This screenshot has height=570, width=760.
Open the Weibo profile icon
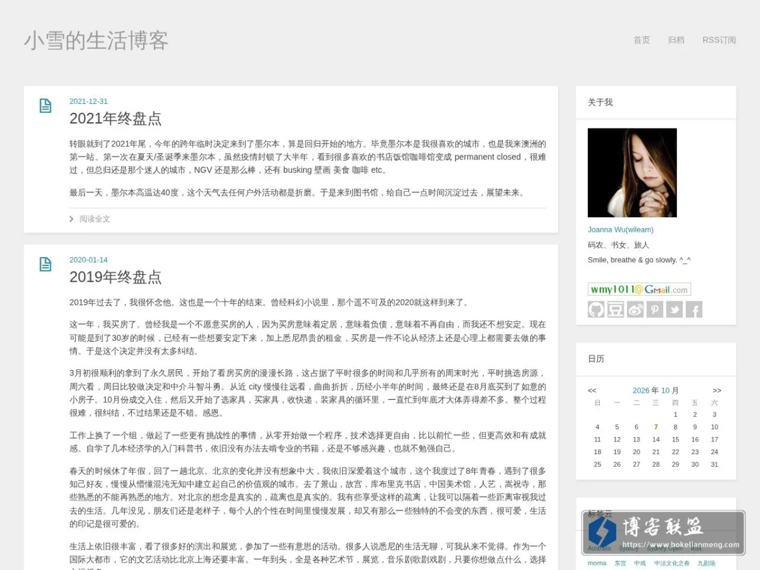635,309
